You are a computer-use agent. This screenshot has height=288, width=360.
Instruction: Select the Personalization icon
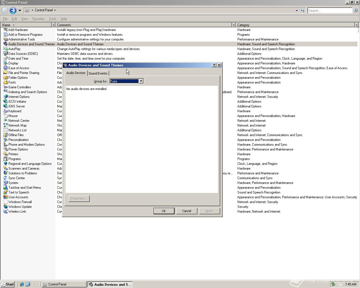pos(5,140)
